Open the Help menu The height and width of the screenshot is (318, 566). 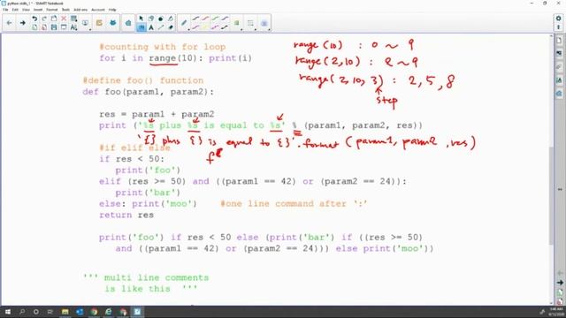click(112, 10)
